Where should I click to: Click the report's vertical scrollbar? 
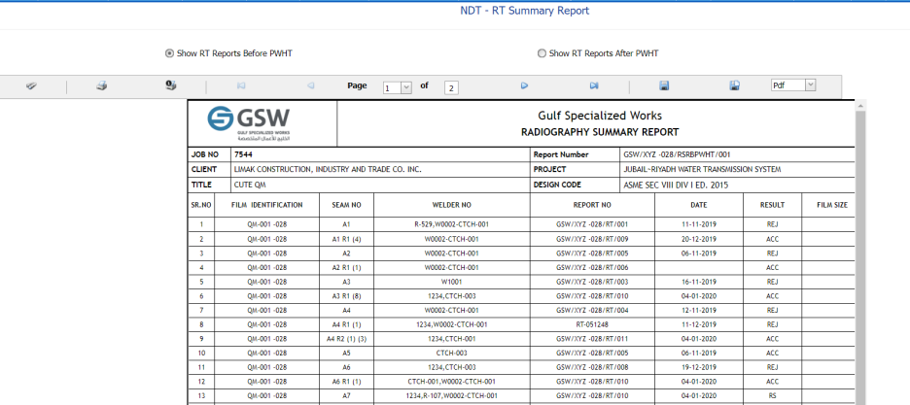pos(859,253)
